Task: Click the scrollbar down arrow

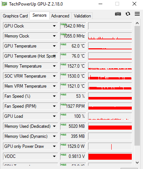Action: click(x=137, y=163)
